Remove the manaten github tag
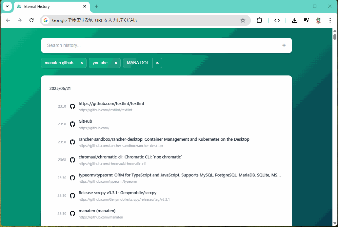The image size is (338, 227). tap(82, 63)
